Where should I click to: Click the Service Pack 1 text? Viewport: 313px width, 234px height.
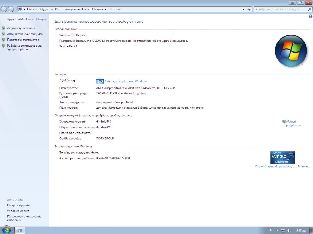[x=68, y=46]
